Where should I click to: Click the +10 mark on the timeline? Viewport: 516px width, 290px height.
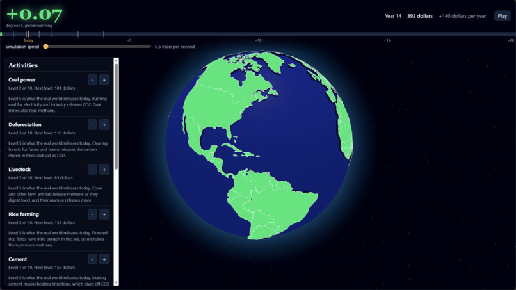(259, 40)
